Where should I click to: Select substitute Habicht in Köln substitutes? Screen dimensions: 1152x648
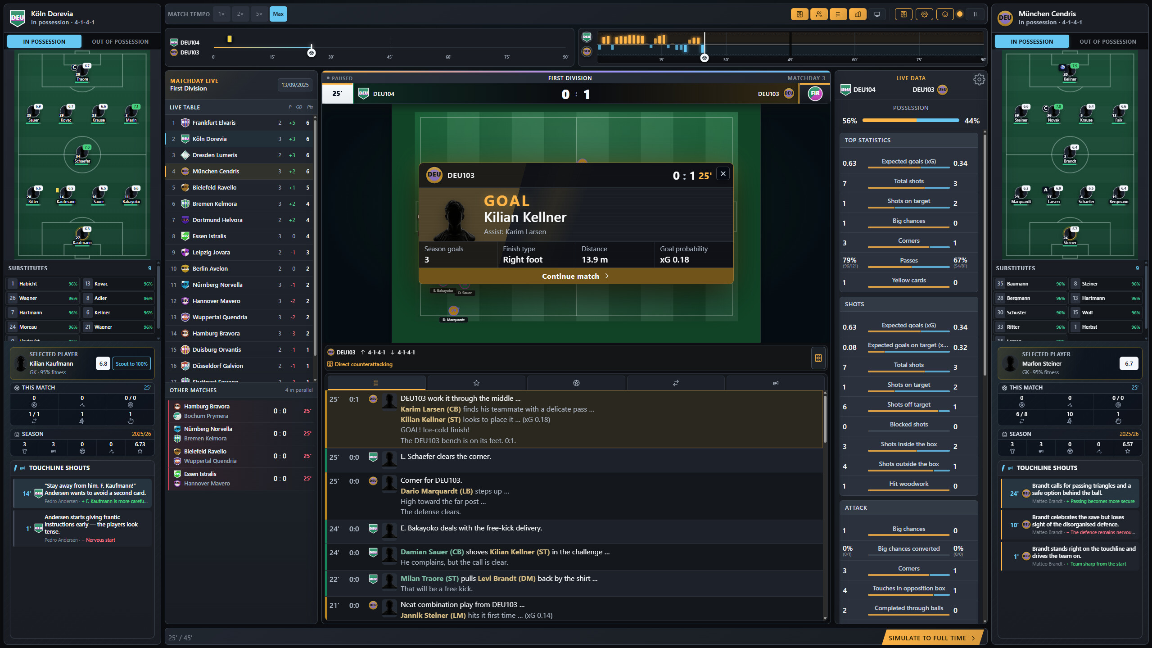(43, 284)
